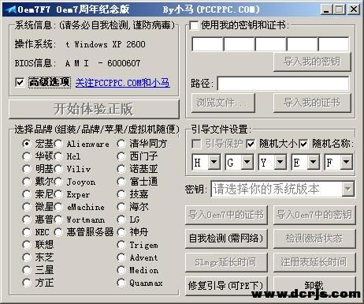Screen dimensions: 364x304
Task: Click the app icon in the title bar
Action: [x=10, y=9]
